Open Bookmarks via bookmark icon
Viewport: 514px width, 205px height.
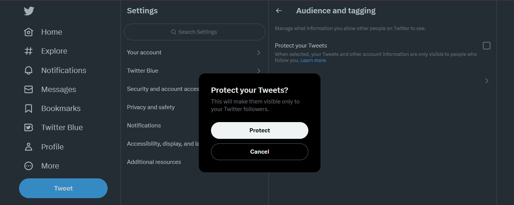point(29,108)
